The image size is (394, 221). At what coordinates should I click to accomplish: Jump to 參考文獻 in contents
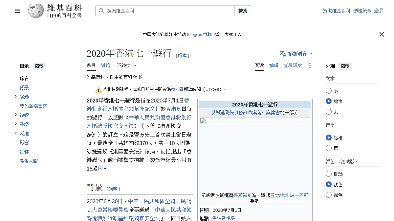coord(29,161)
